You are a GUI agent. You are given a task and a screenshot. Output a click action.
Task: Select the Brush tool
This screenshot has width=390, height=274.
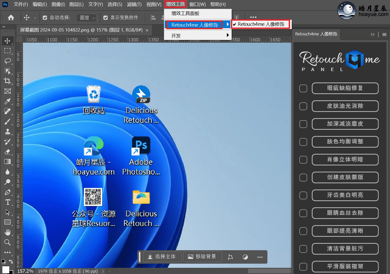[x=7, y=121]
